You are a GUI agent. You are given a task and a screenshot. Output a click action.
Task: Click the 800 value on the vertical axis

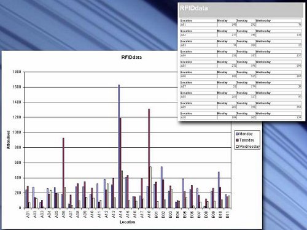click(18, 148)
